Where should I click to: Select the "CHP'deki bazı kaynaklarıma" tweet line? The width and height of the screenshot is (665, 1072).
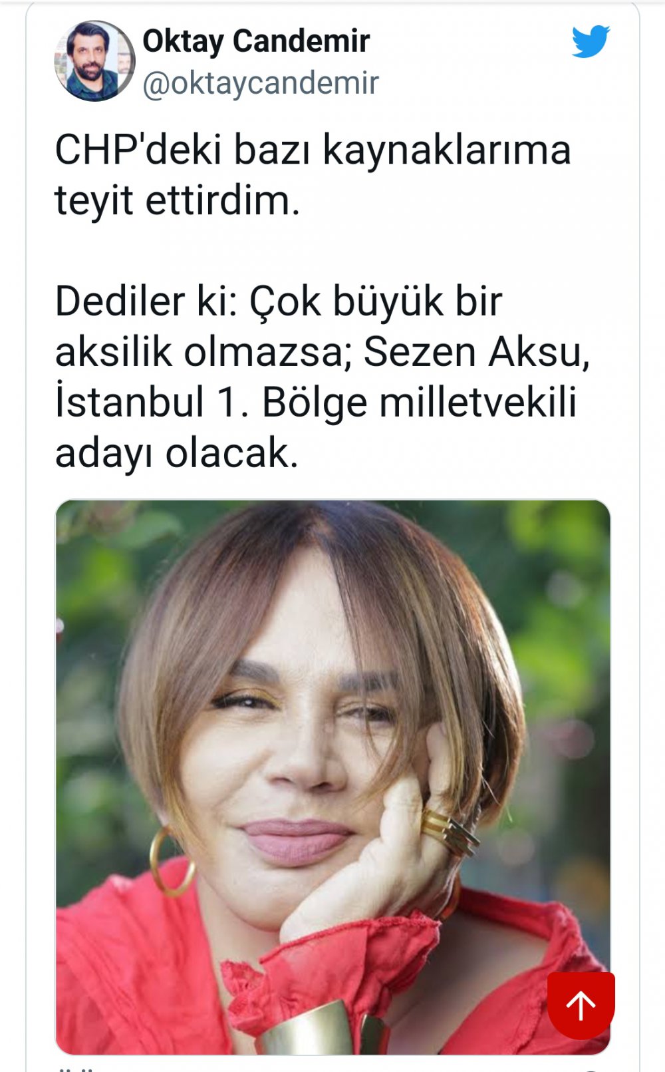(x=313, y=150)
